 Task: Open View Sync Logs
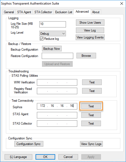[91, 144]
